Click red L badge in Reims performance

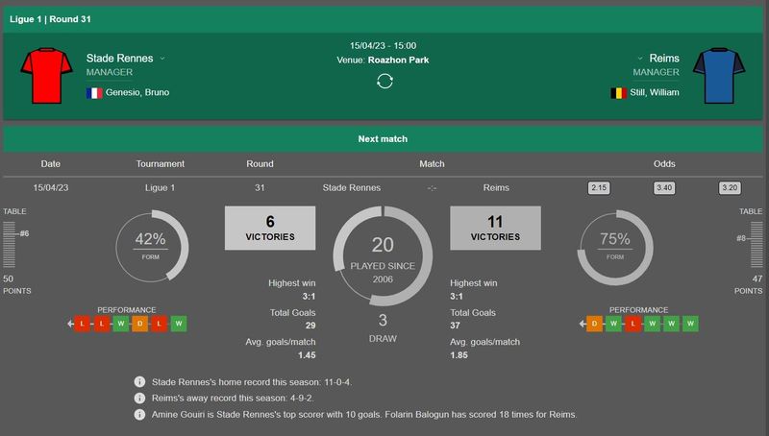pyautogui.click(x=633, y=324)
